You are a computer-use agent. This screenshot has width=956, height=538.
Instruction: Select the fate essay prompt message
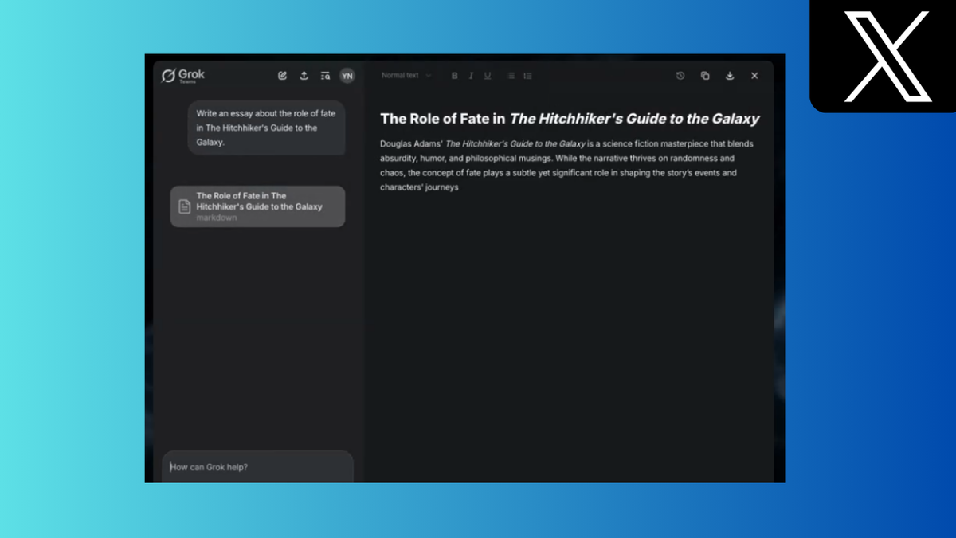coord(265,128)
